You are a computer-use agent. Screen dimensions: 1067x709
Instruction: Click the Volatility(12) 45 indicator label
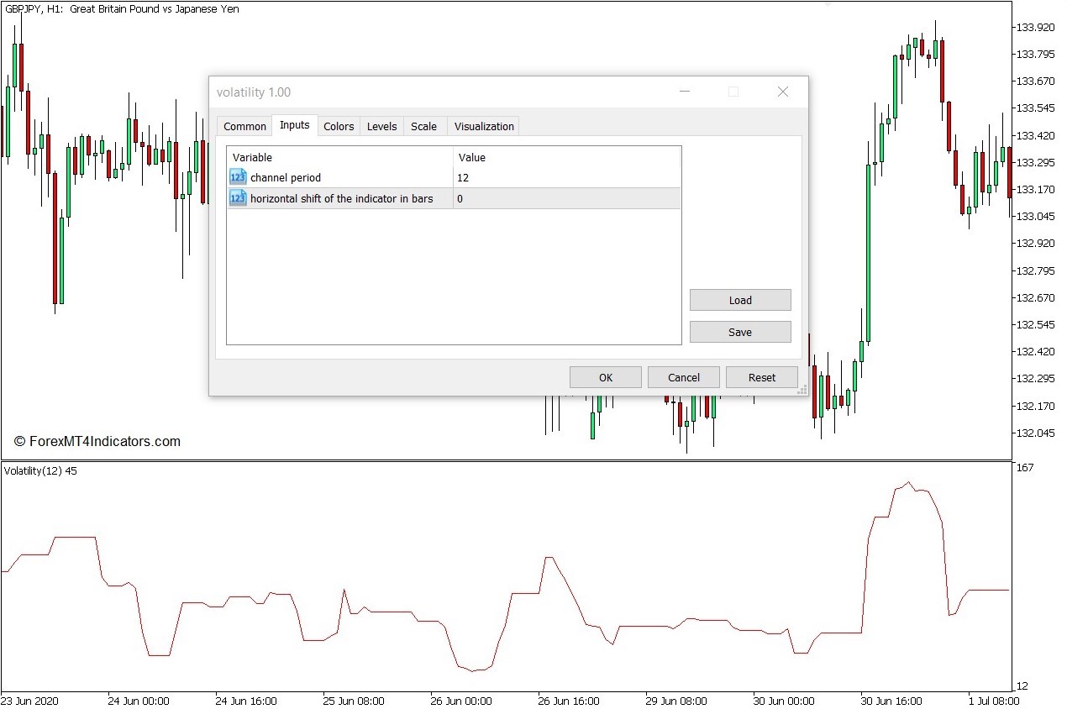[x=40, y=470]
